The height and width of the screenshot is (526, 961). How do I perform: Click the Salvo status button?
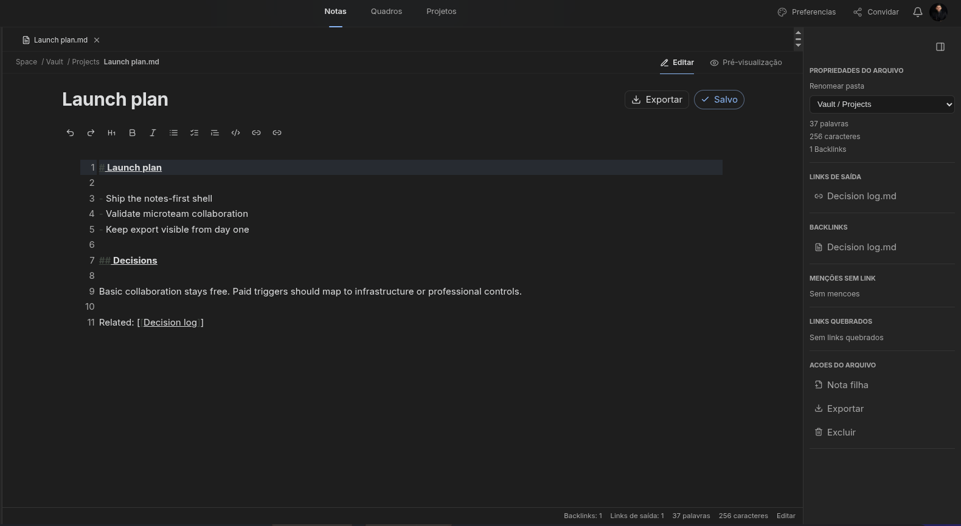(x=719, y=100)
